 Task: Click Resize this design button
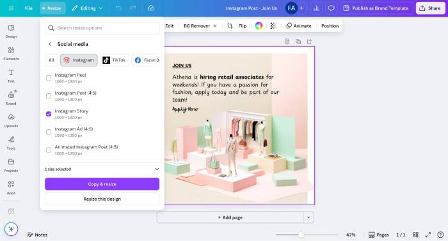coord(102,199)
